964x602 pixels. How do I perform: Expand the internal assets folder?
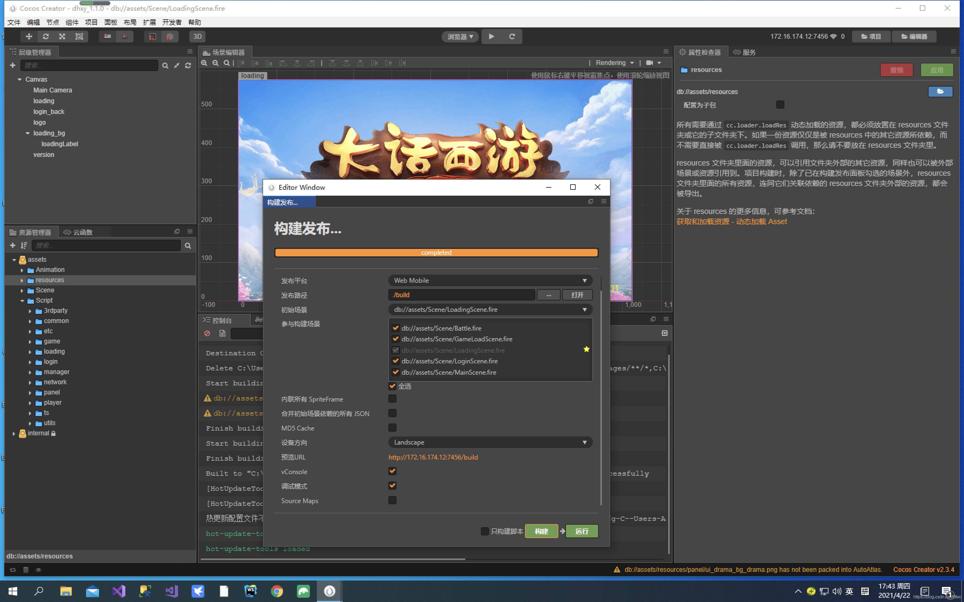pyautogui.click(x=14, y=433)
